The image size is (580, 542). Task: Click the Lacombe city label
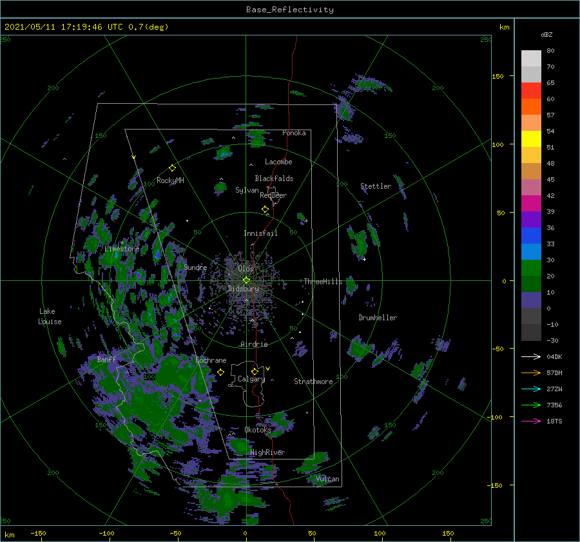(278, 162)
